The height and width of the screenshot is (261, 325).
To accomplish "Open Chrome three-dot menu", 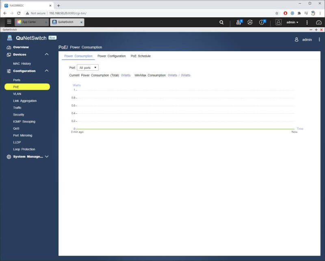I will (x=320, y=13).
